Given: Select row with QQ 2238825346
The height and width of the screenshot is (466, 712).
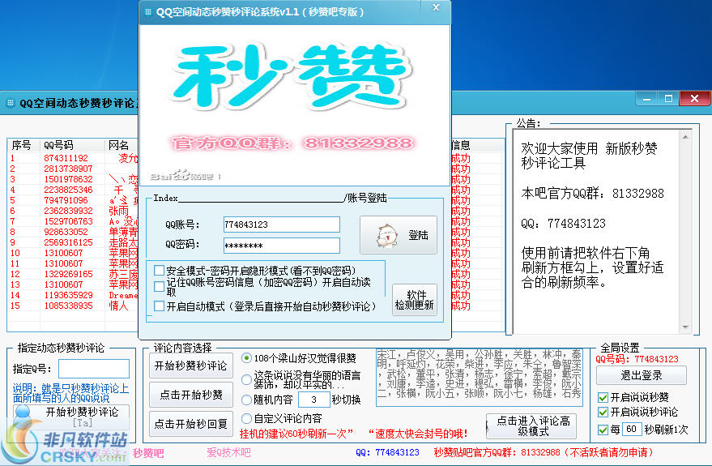Looking at the screenshot, I should point(73,190).
